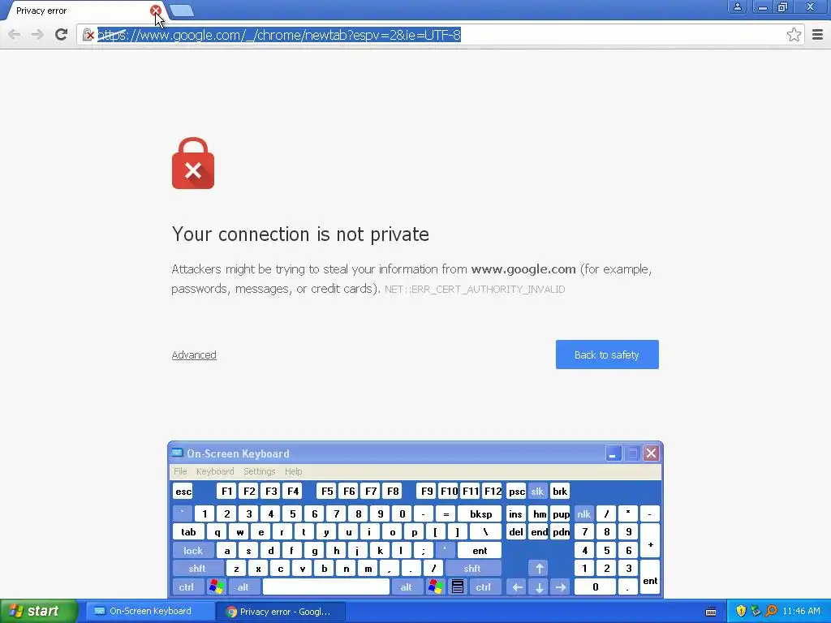Viewport: 831px width, 623px height.
Task: Open the Chrome user profile icon
Action: pyautogui.click(x=737, y=6)
